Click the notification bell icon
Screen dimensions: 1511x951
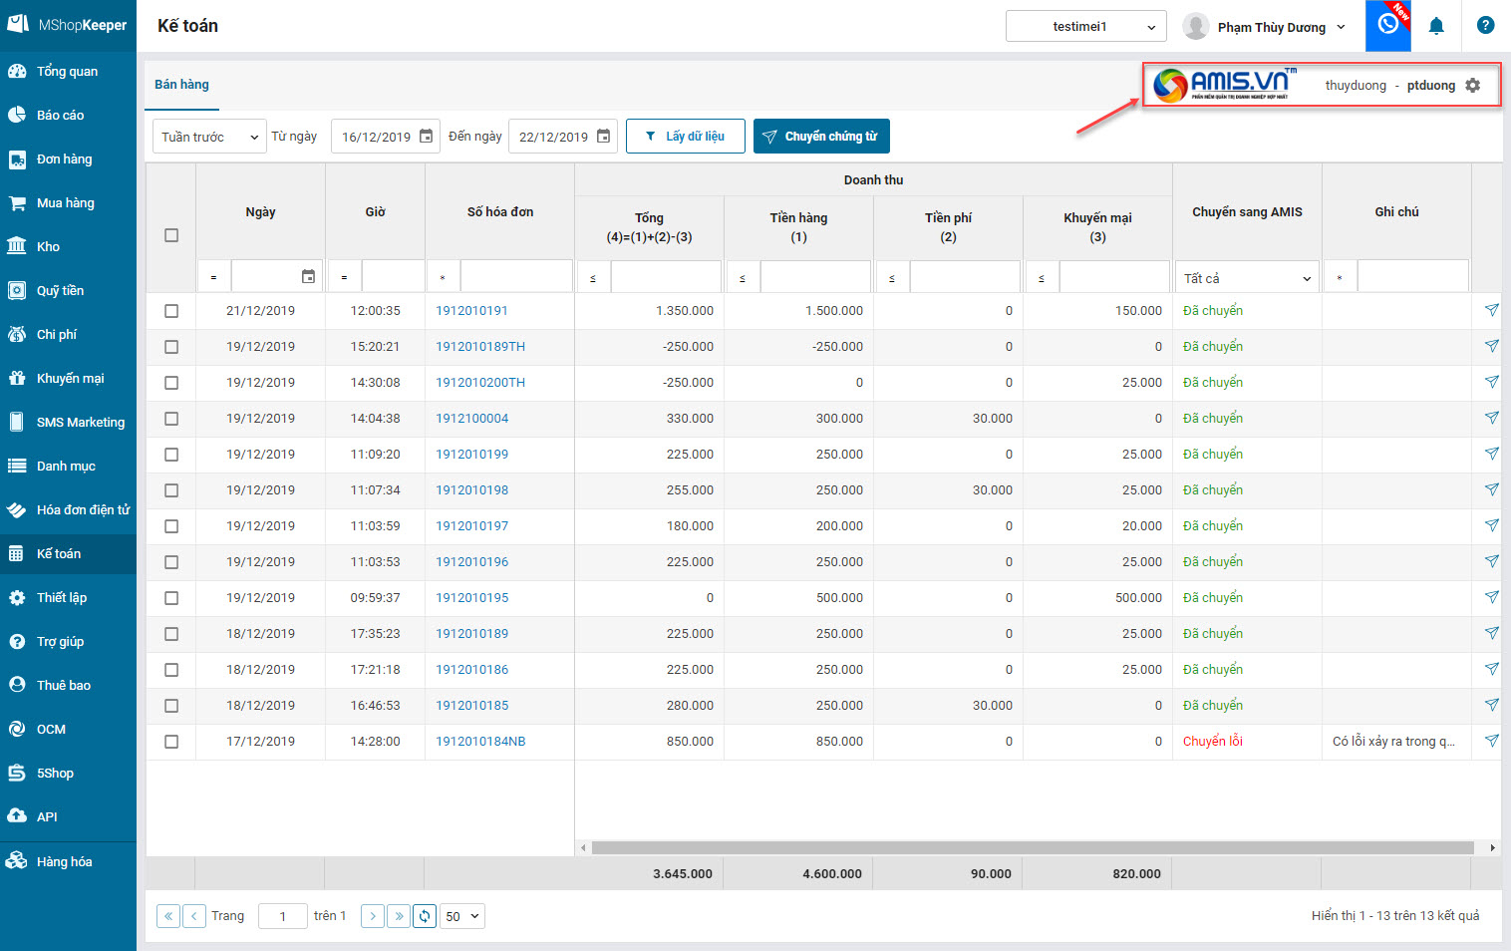coord(1436,27)
